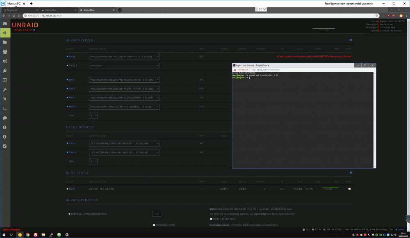Screen dimensions: 410x238
Task: Open the Tools wrench sidebar icon
Action: 5,90
